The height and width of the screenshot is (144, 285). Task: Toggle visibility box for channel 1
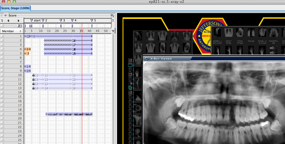[x=2, y=36]
